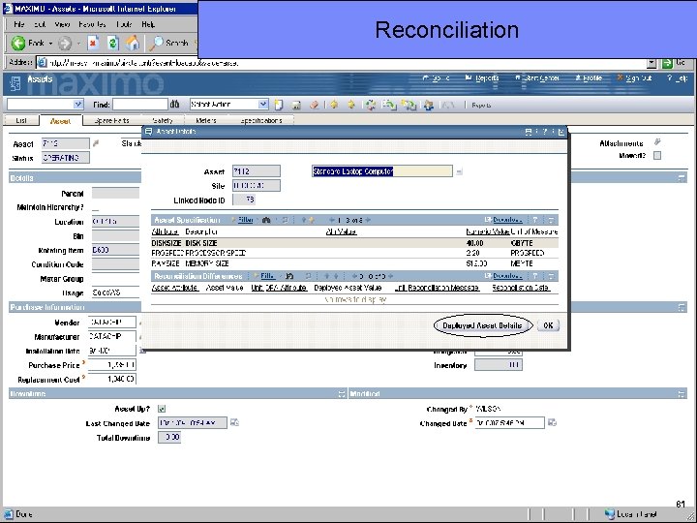Click the Deployed Asset Details button
The image size is (697, 523).
pyautogui.click(x=482, y=325)
